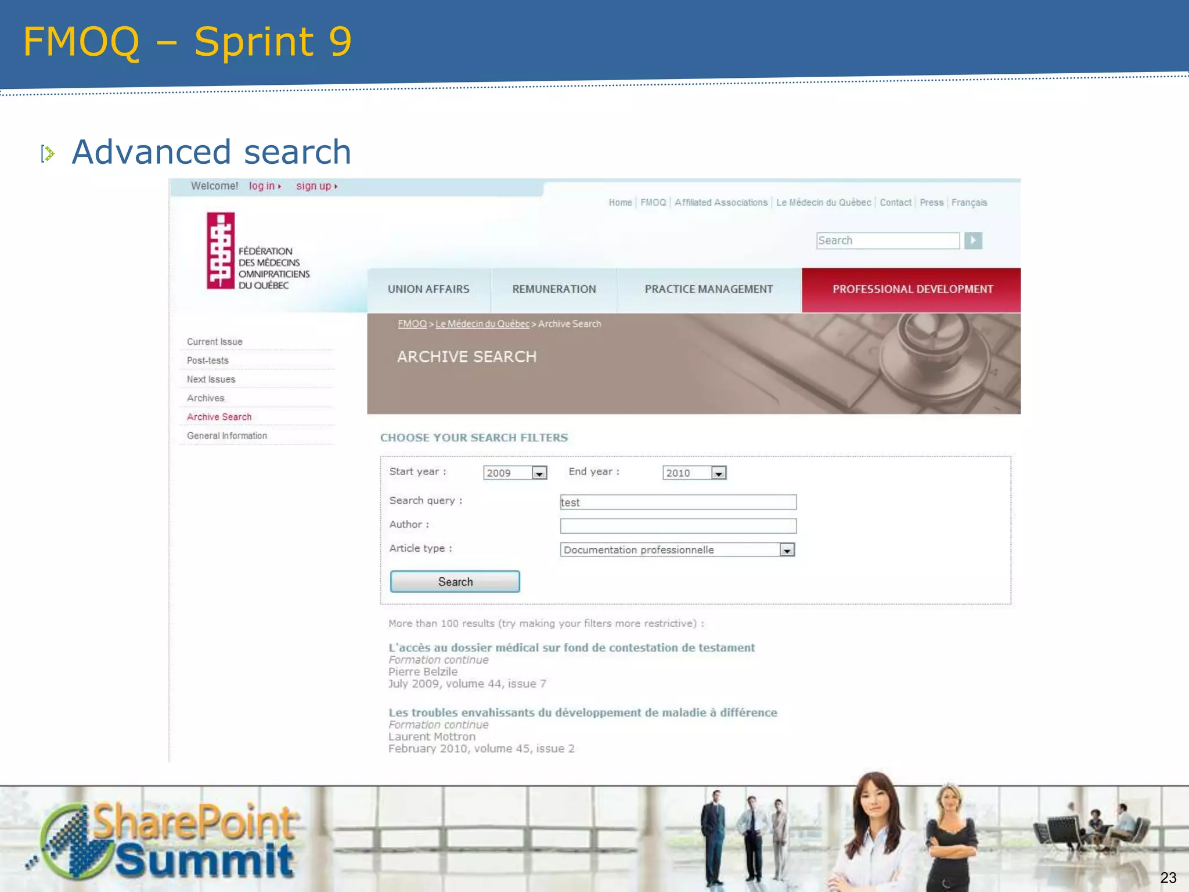Click the author name Laurent Mottron
Viewport: 1189px width, 892px height.
point(431,737)
